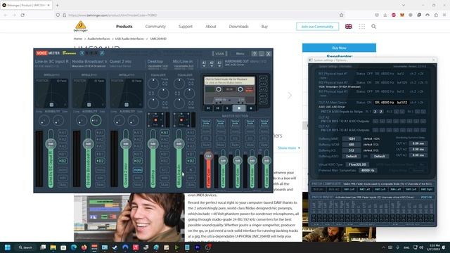
Task: Open Community menu on Behringer site
Action: [155, 27]
